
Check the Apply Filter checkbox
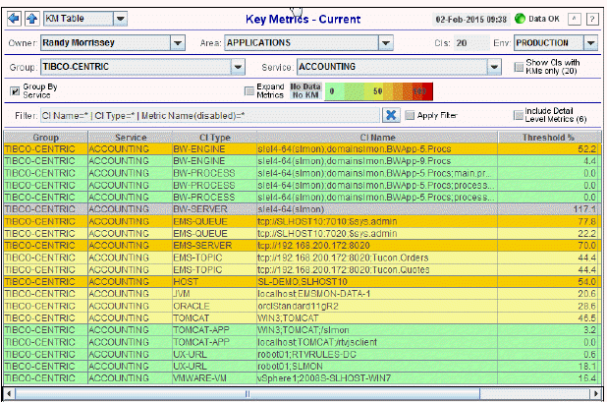[410, 115]
